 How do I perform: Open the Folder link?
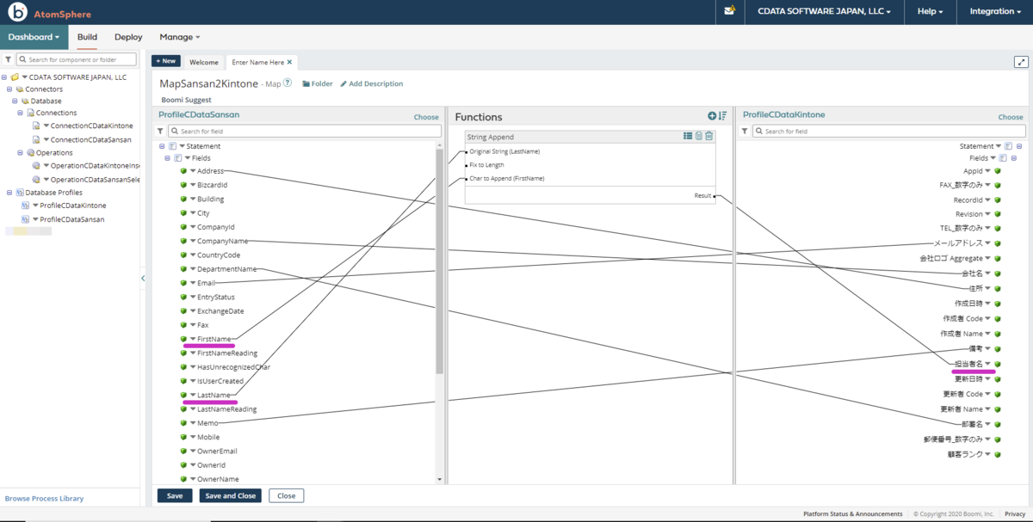pyautogui.click(x=317, y=83)
